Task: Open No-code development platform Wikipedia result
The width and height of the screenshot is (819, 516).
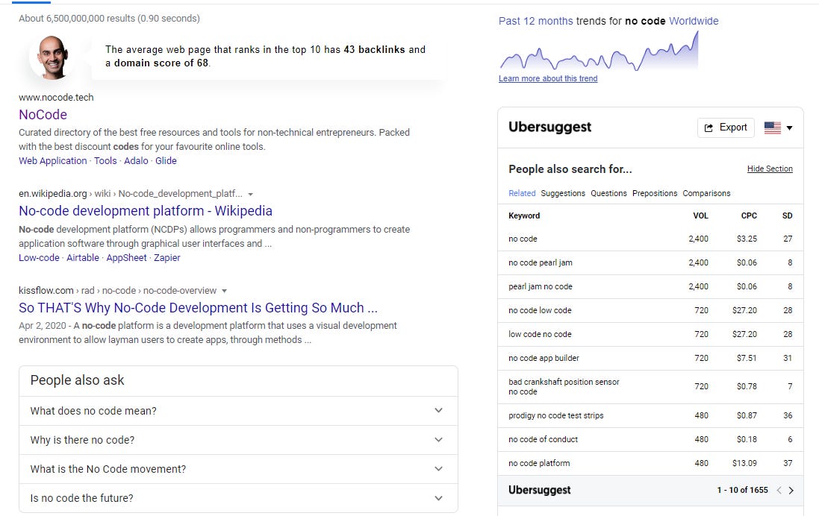Action: coord(145,211)
